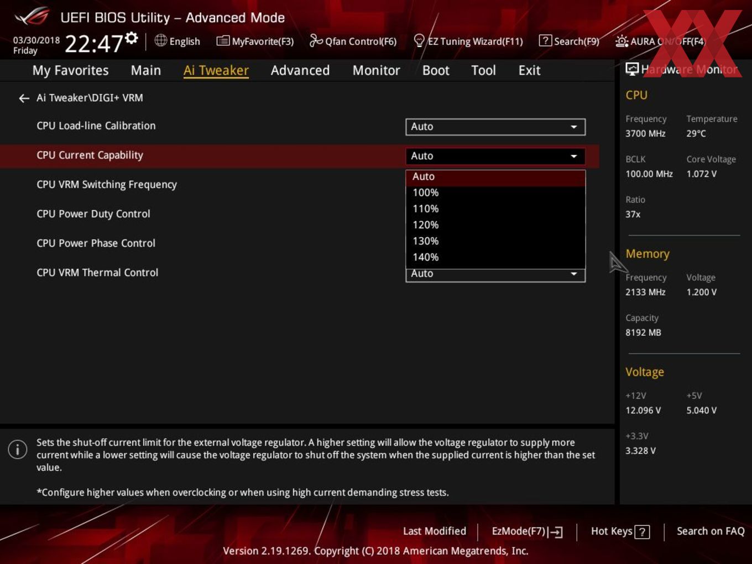Click BCLK value 100.00 MHz

point(649,174)
